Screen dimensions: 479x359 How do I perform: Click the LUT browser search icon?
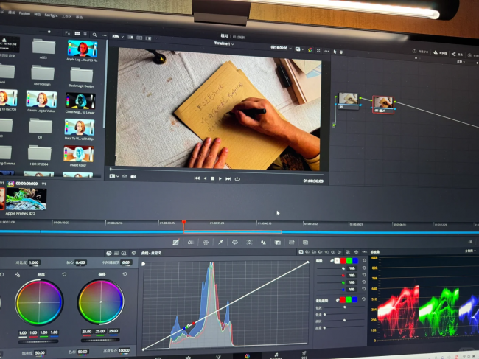[x=94, y=35]
